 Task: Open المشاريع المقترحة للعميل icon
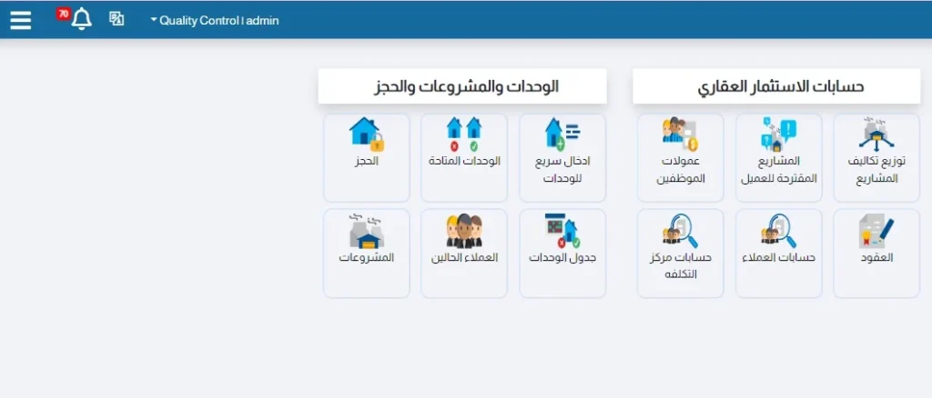pos(778,134)
